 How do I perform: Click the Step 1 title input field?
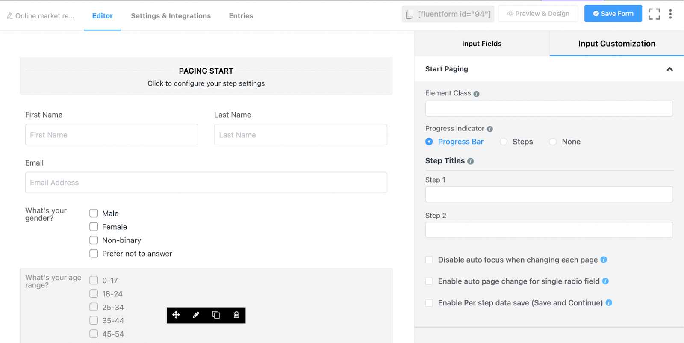pyautogui.click(x=549, y=195)
